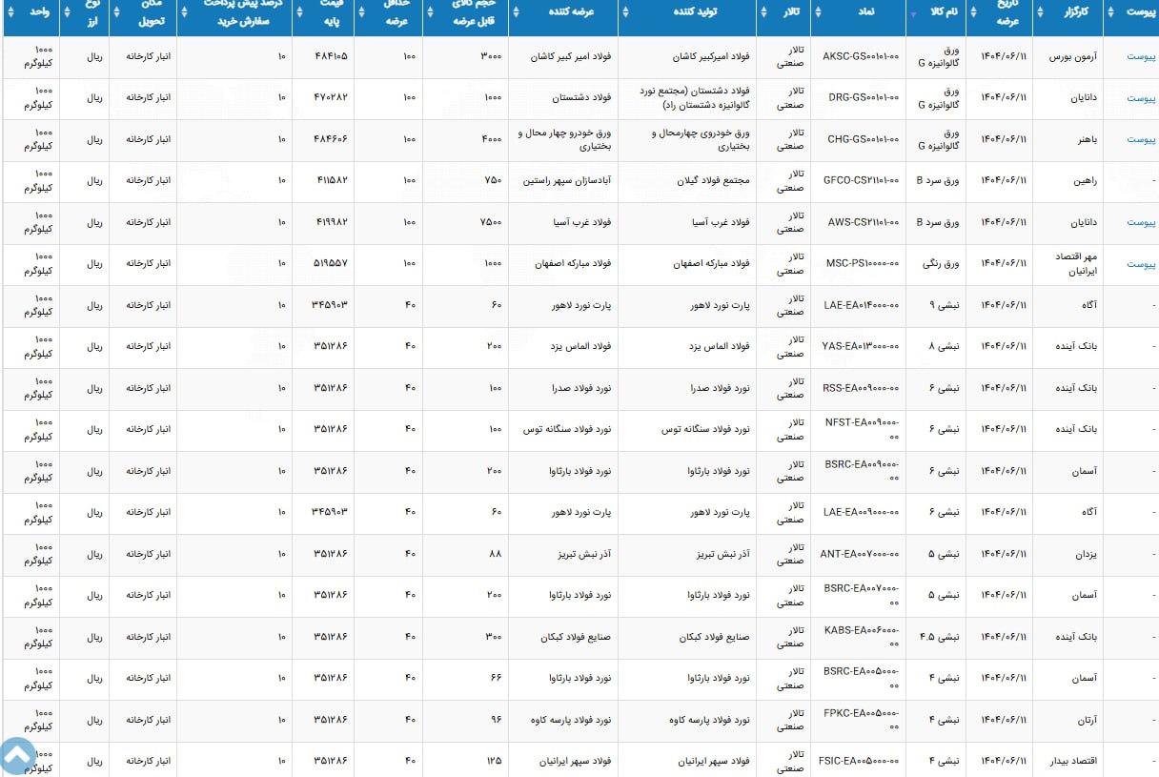Screen dimensions: 1159x777
Task: Sort by عرضه کننده with its arrows
Action: click(x=516, y=12)
